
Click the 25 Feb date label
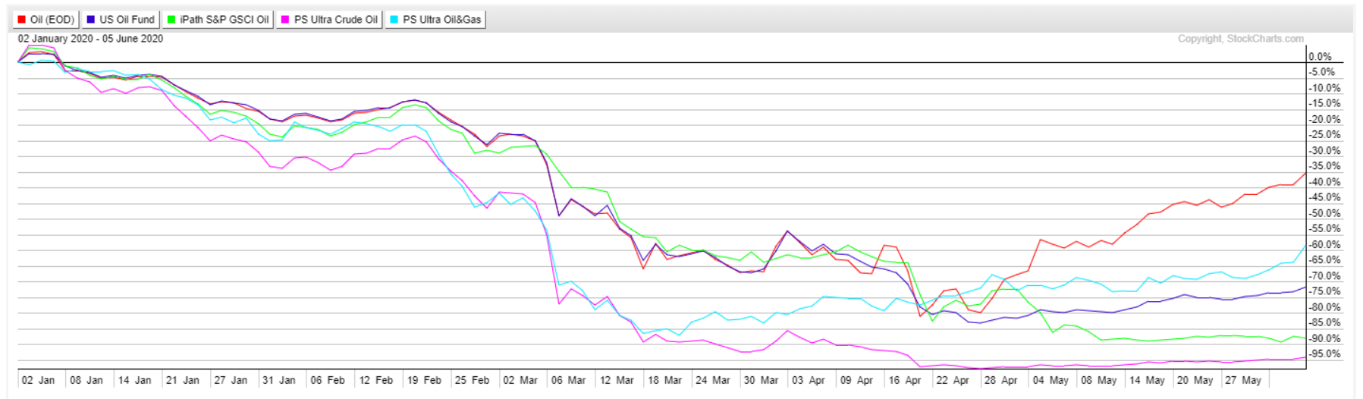472,380
